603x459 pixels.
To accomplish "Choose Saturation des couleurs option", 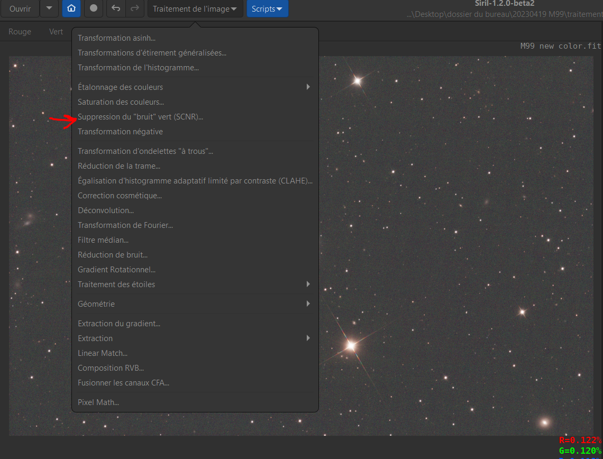I will coord(121,102).
